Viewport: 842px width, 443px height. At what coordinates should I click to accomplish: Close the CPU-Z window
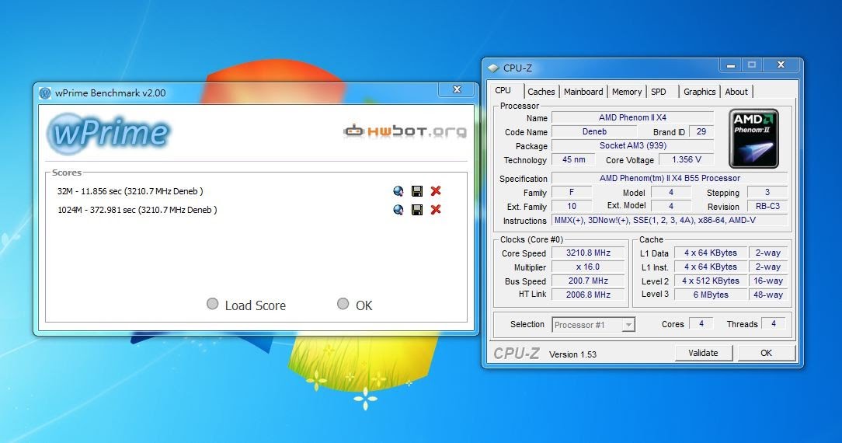781,65
